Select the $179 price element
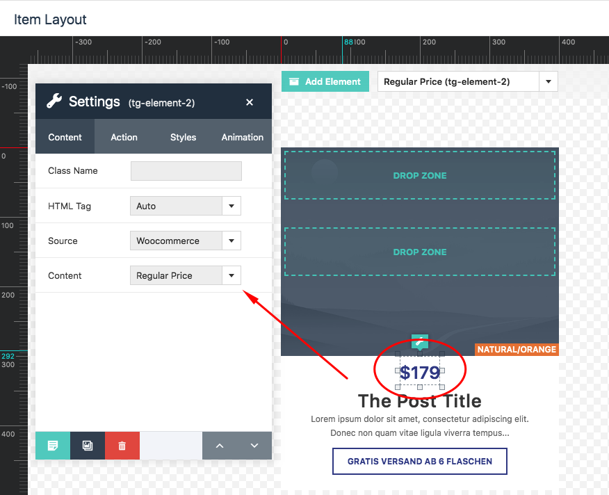609x495 pixels. point(420,373)
